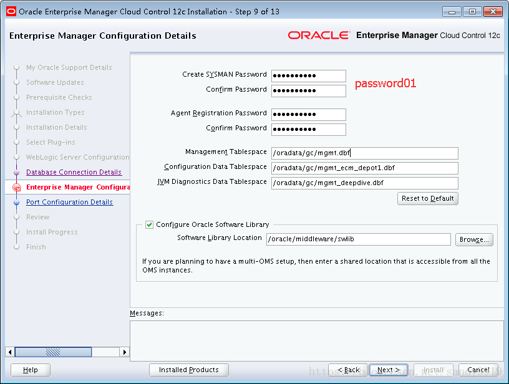
Task: Click the Management Tablespace path field
Action: [x=365, y=153]
